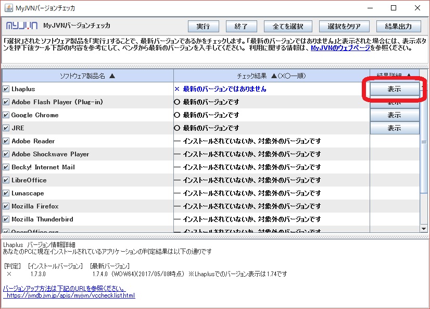Click the 終了 button
The image size is (430, 309).
coord(242,27)
